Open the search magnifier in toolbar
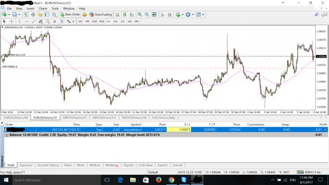329x185 pixels. coord(317,15)
